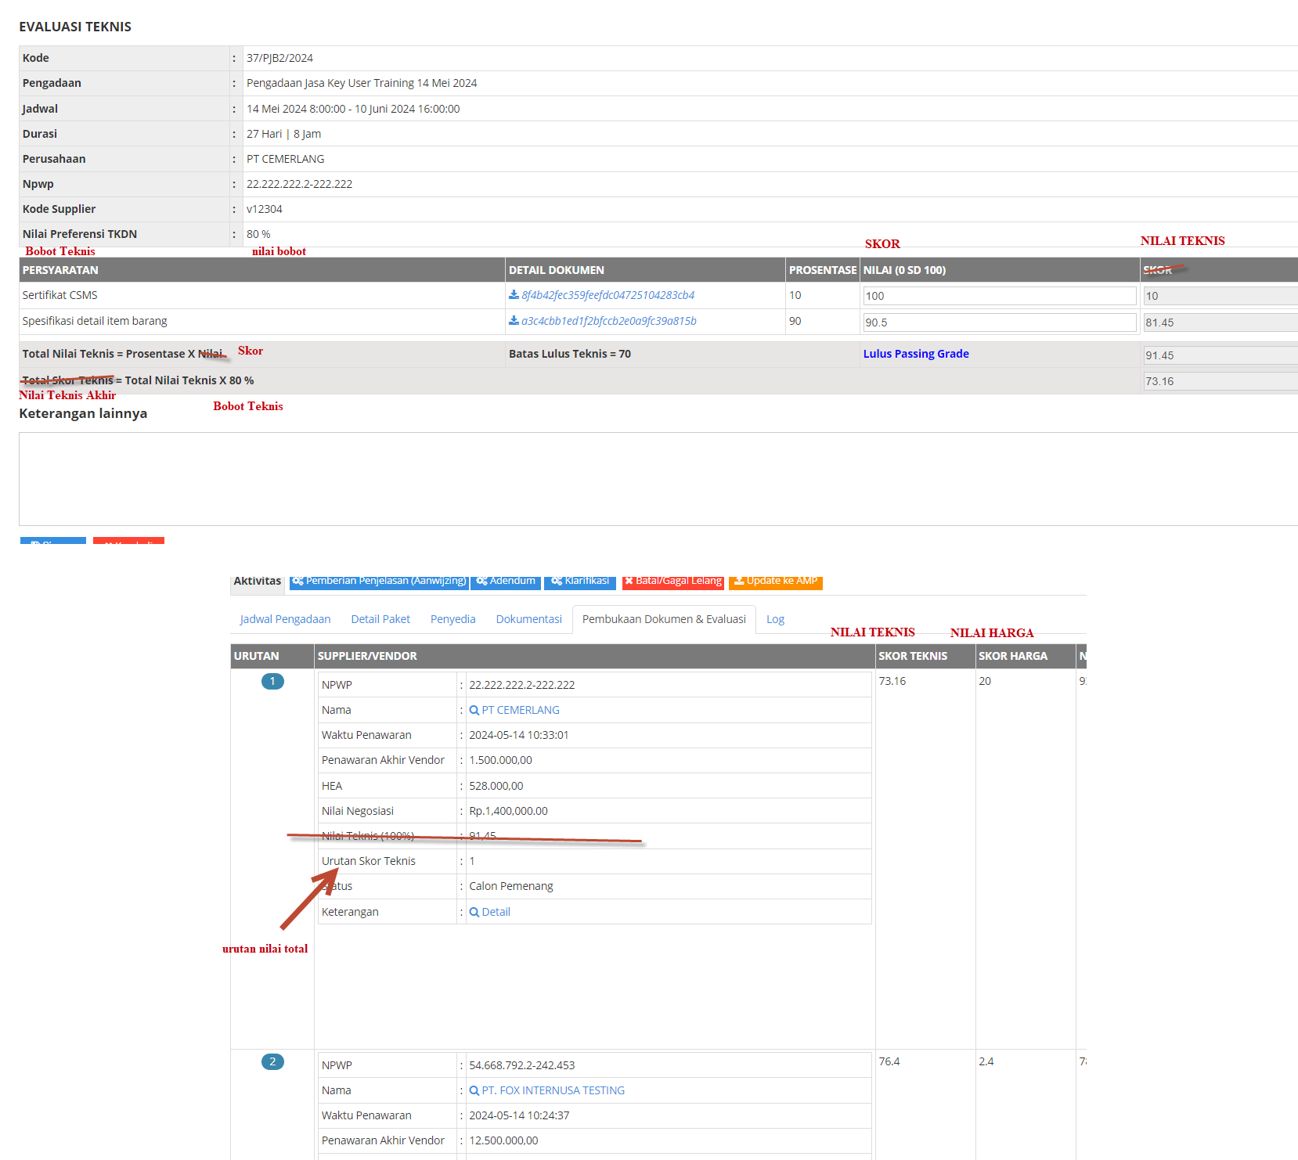Click the NPWP value 54.668.792.2-242.453
The height and width of the screenshot is (1160, 1298).
(x=522, y=1065)
